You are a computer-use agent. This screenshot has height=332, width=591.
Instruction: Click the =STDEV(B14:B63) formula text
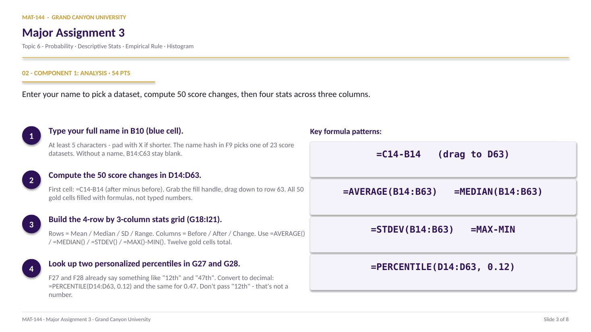click(x=412, y=230)
